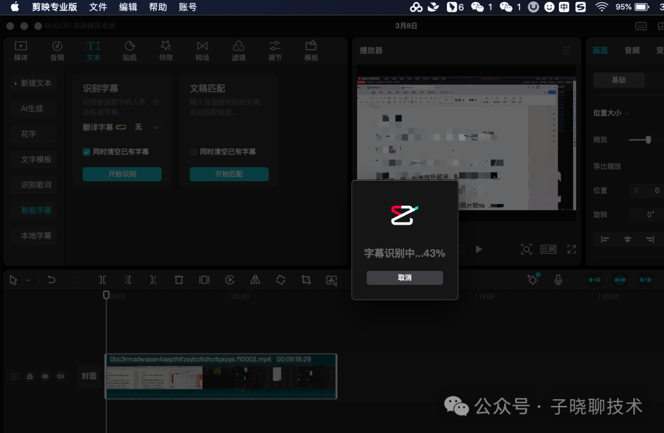Viewport: 664px width, 433px height.
Task: Click the crop tool in timeline toolbar
Action: pos(306,280)
